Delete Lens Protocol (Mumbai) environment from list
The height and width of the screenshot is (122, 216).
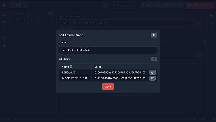52,19
